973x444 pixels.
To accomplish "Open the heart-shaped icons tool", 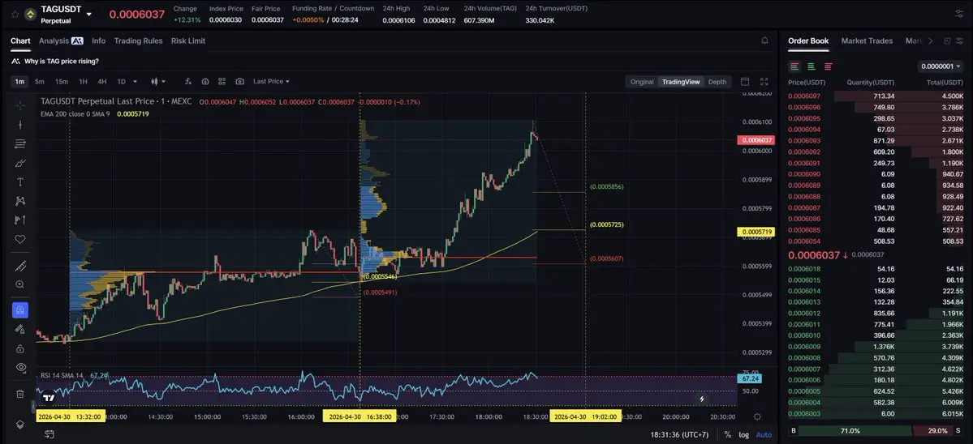I will 19,239.
